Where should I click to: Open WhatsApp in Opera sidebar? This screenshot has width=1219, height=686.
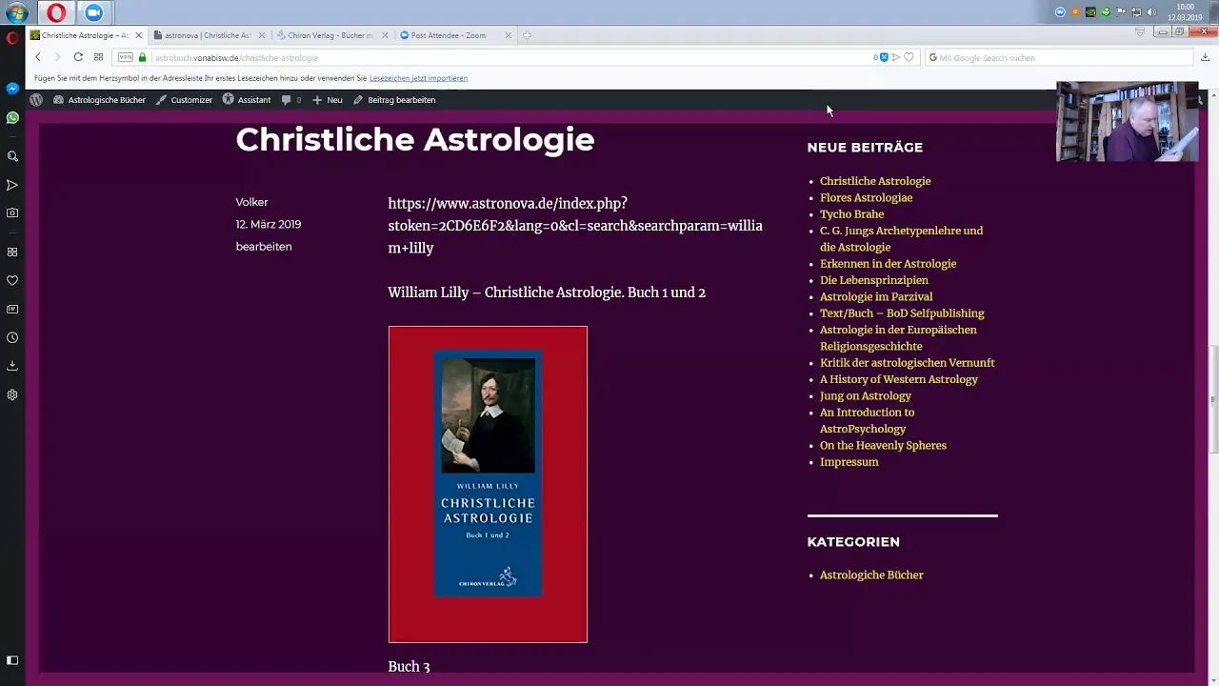(x=12, y=118)
